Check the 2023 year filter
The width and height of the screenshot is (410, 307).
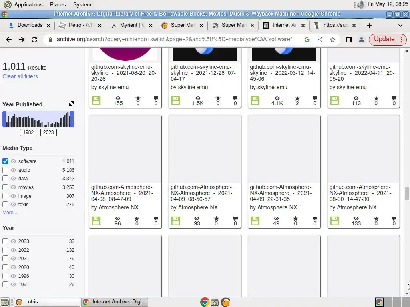[5, 241]
